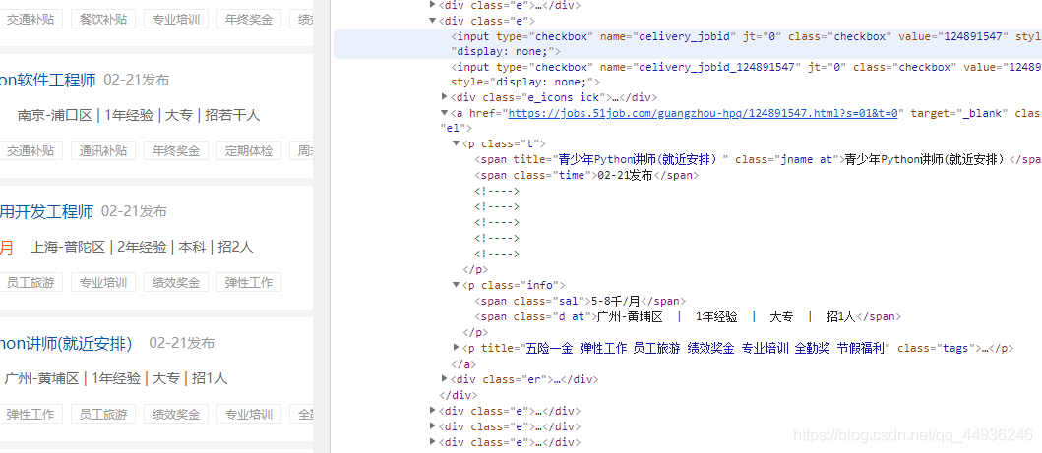1042x453 pixels.
Task: Expand the last div class="e" node at bottom
Action: click(433, 442)
